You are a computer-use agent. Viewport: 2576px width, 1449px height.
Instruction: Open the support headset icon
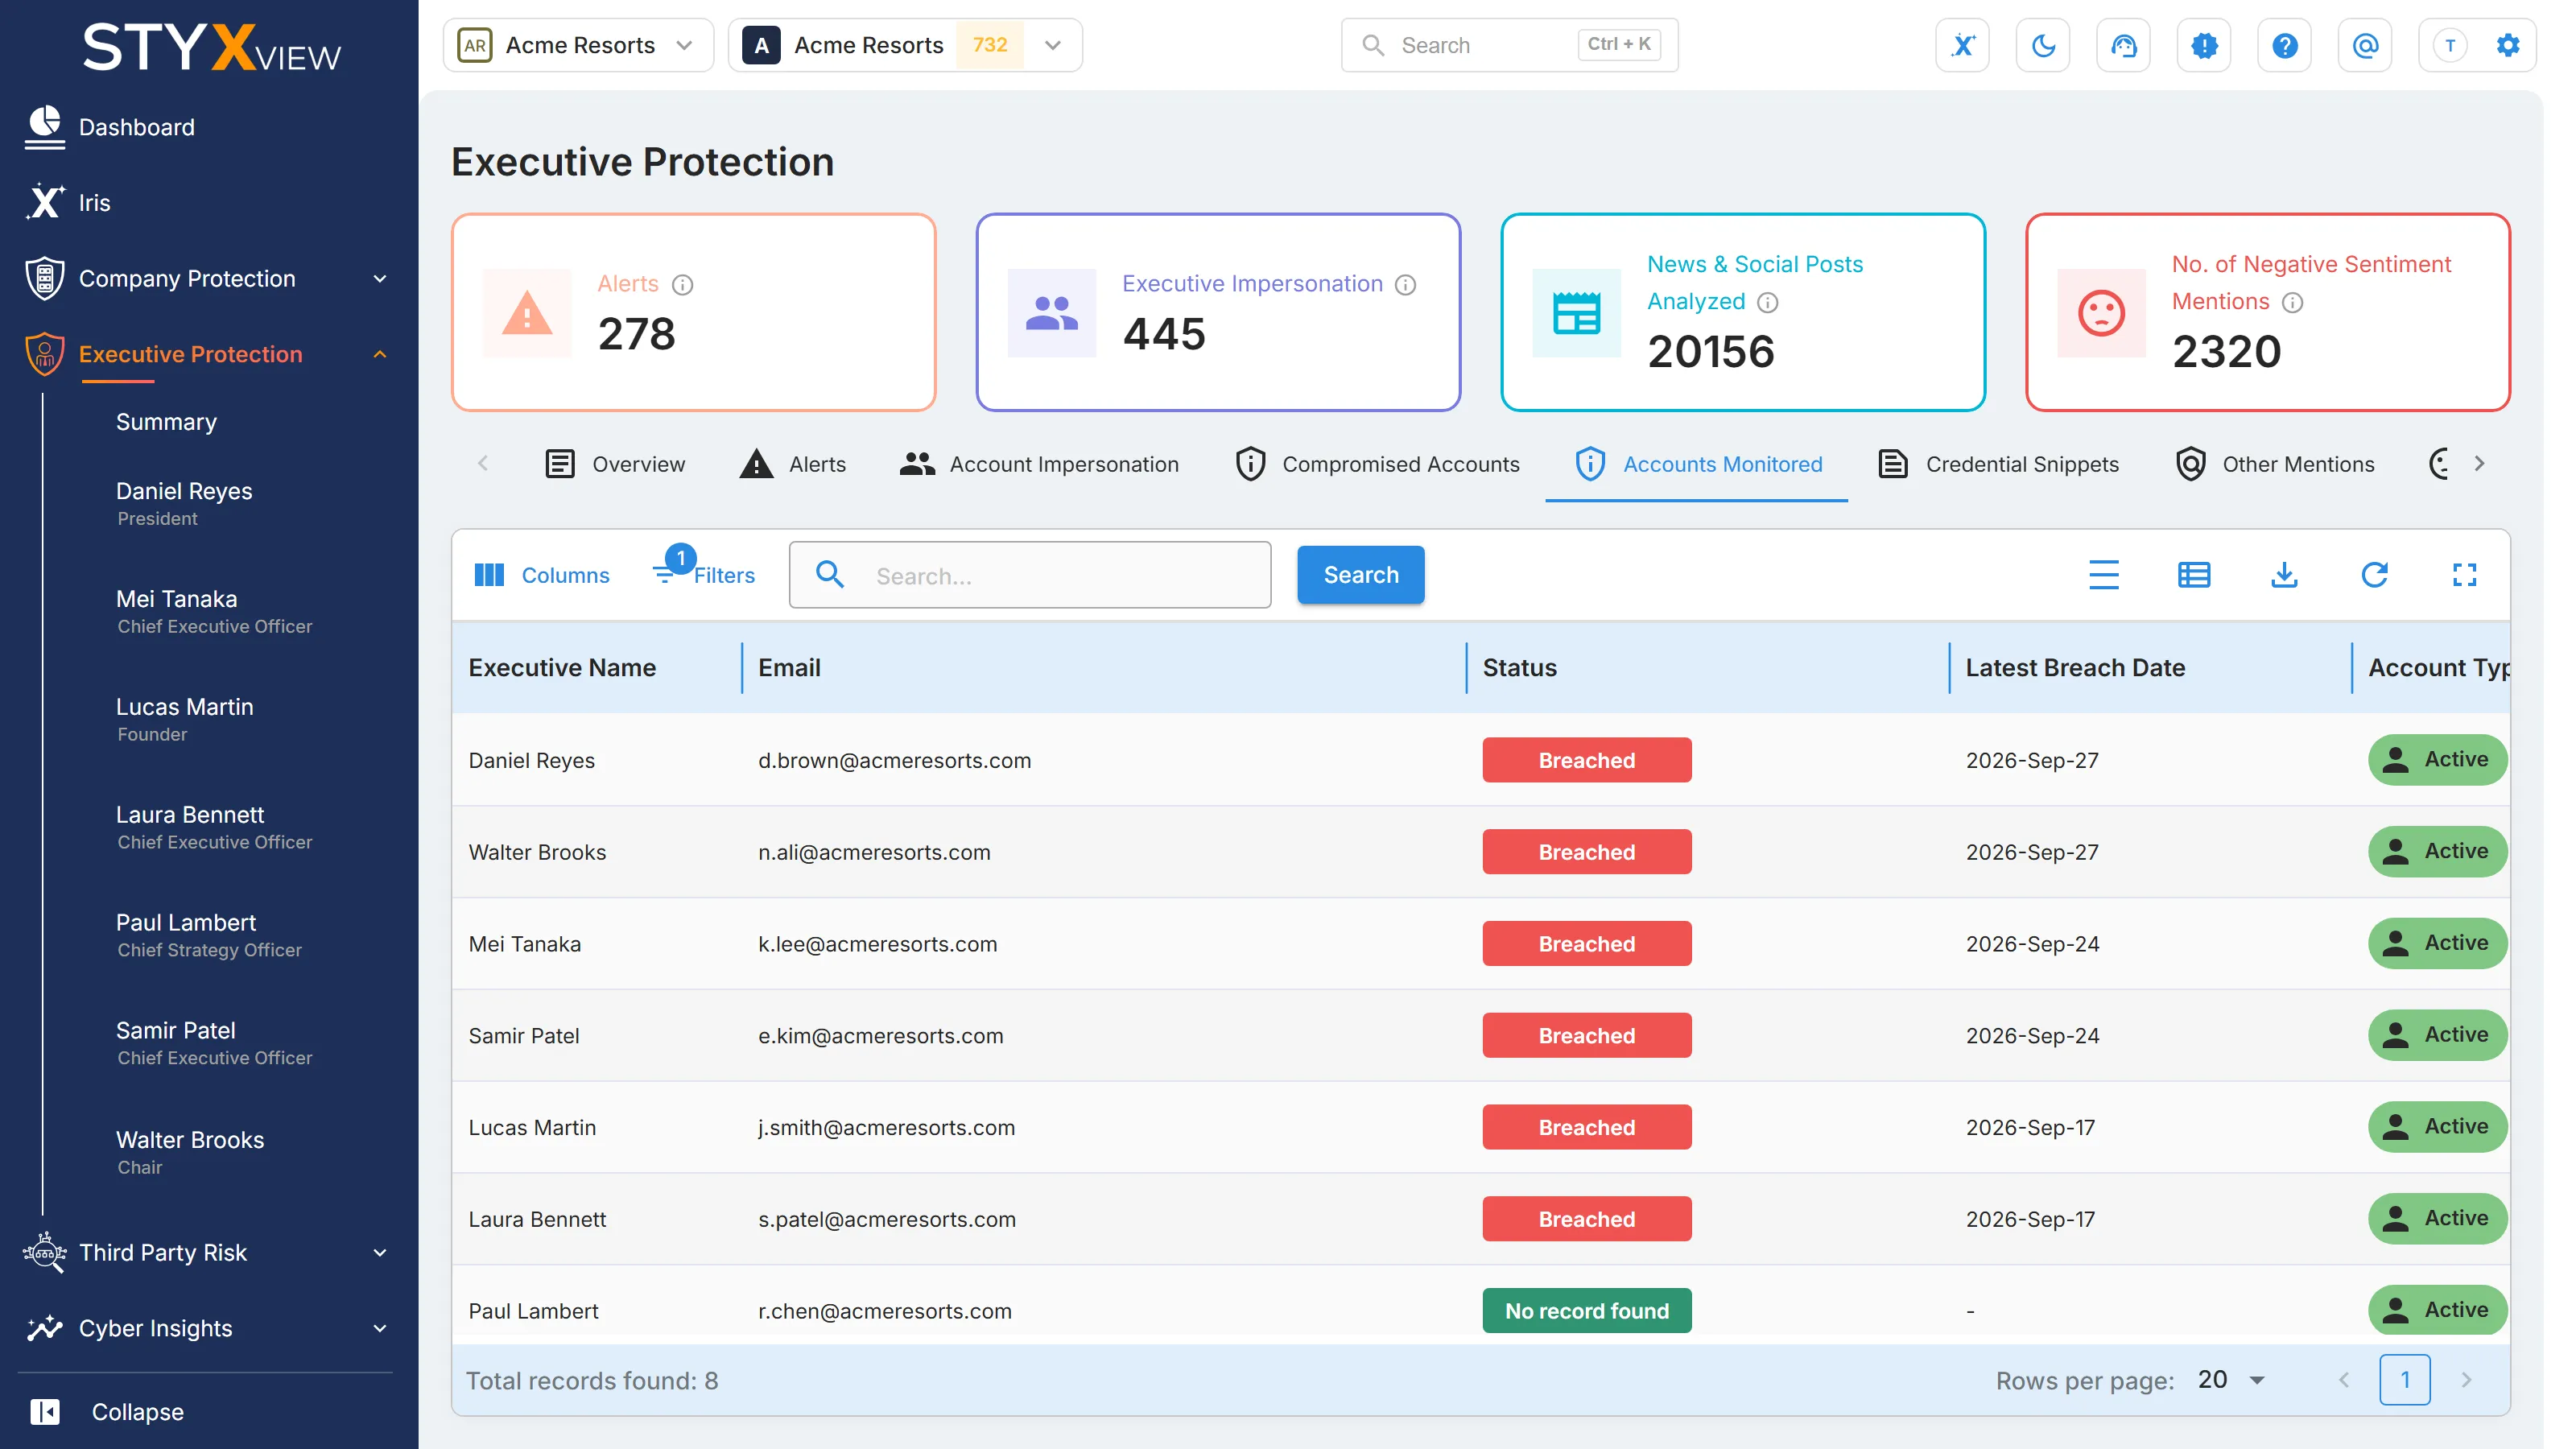tap(2123, 45)
